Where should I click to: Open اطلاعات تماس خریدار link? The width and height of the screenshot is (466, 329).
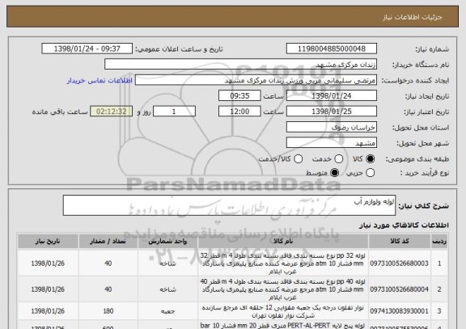coord(100,81)
